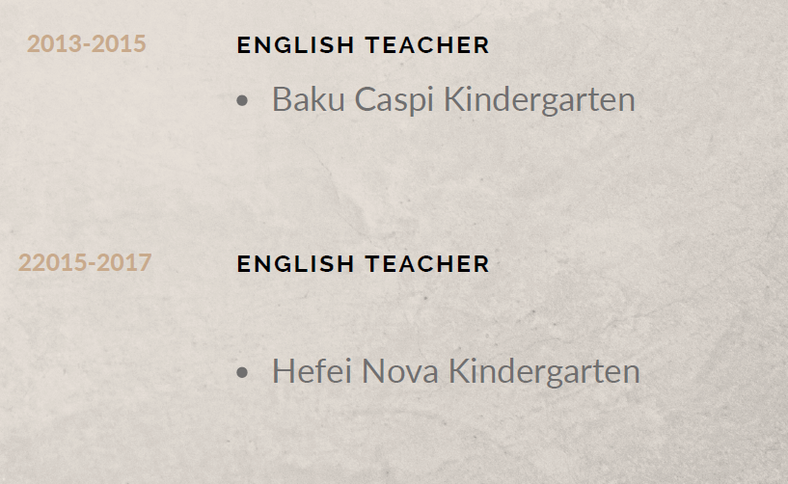Click the Hefei Nova Kindergarten entry
The width and height of the screenshot is (788, 484).
(x=455, y=371)
